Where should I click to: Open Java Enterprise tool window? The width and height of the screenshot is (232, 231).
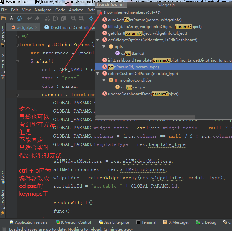[x=114, y=222]
